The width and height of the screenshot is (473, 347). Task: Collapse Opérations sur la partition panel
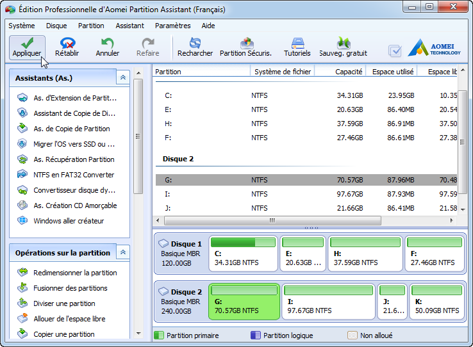point(122,252)
